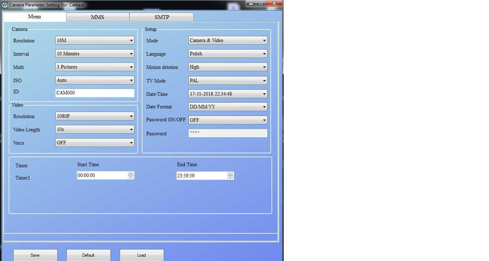Screen dimensions: 489x261
Task: Increase End Time with the up arrow
Action: (x=230, y=174)
